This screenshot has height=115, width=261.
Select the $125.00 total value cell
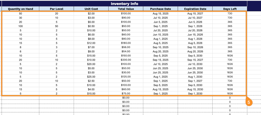point(126,77)
